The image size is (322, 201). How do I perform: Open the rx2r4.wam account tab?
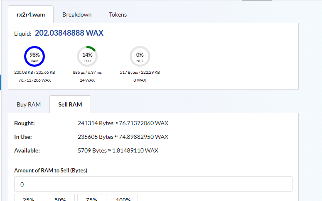(x=31, y=15)
